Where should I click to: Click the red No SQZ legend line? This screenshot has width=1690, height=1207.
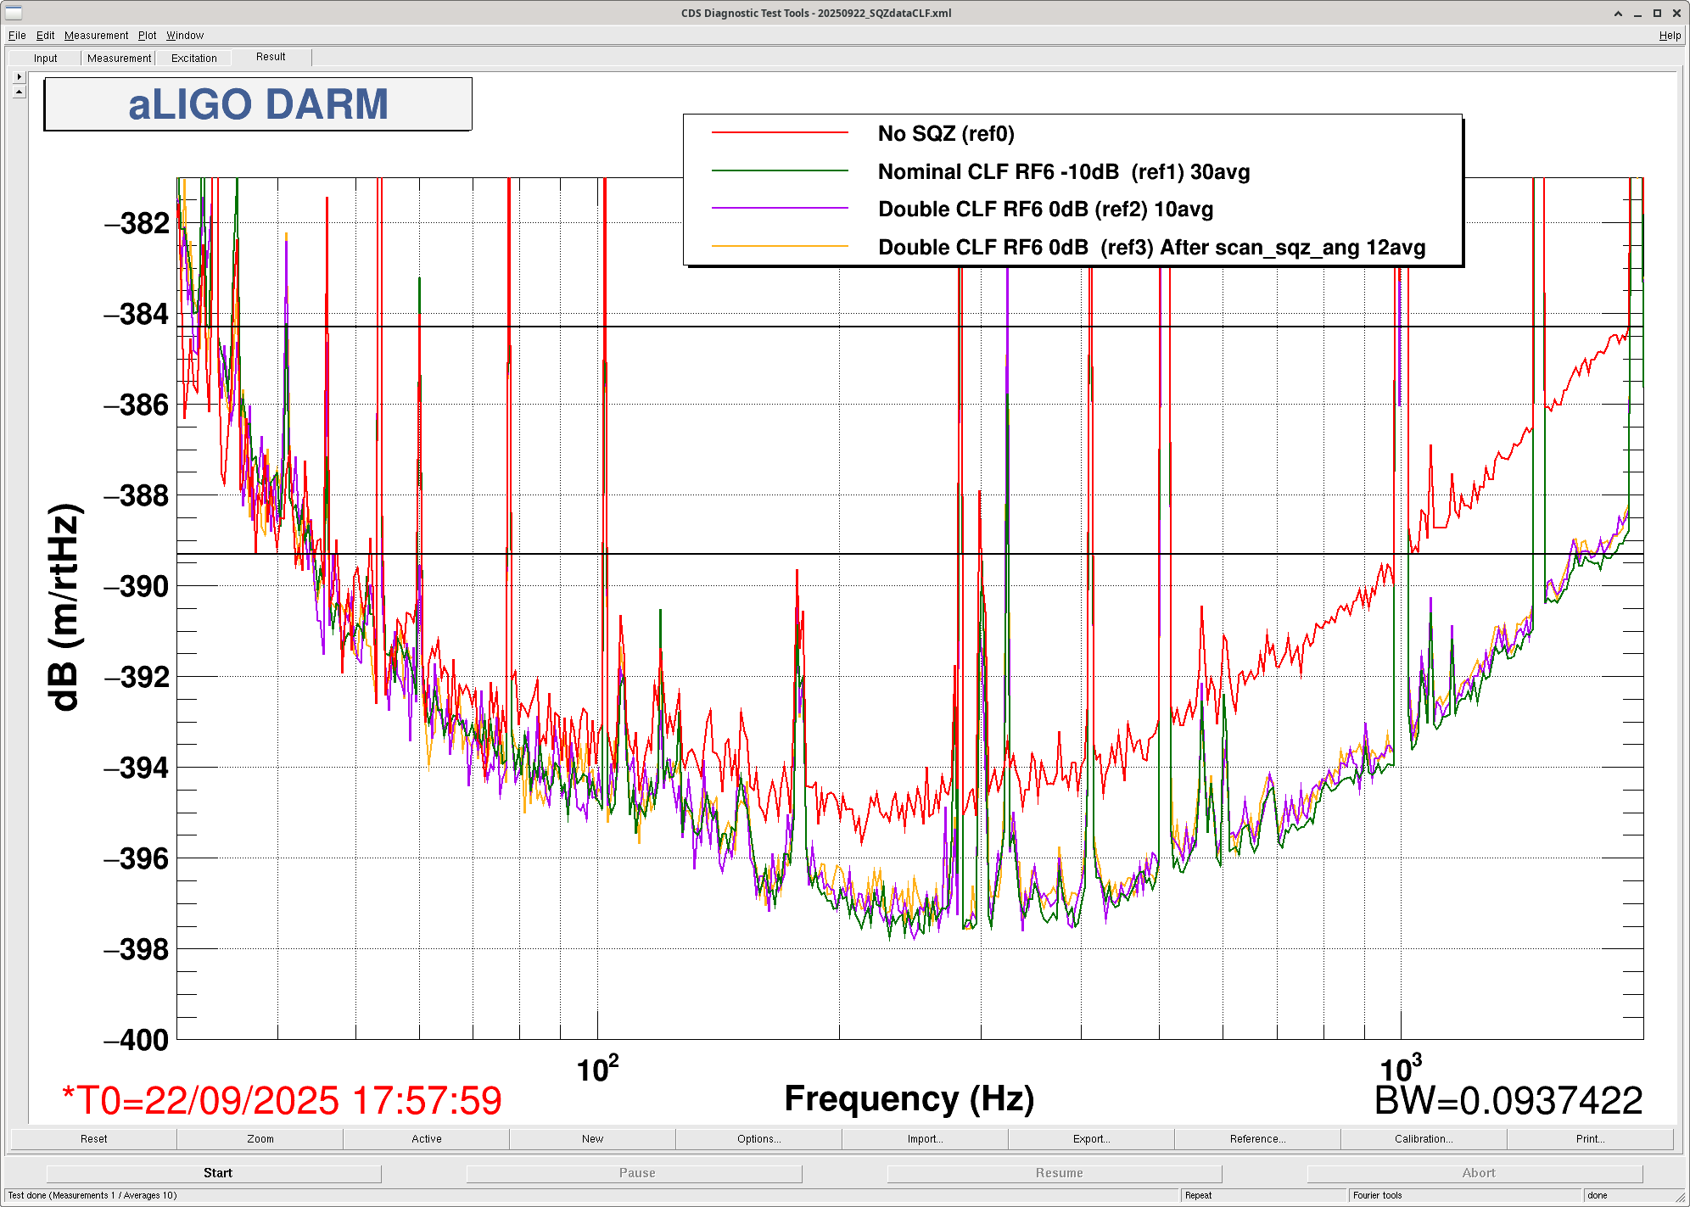[780, 133]
